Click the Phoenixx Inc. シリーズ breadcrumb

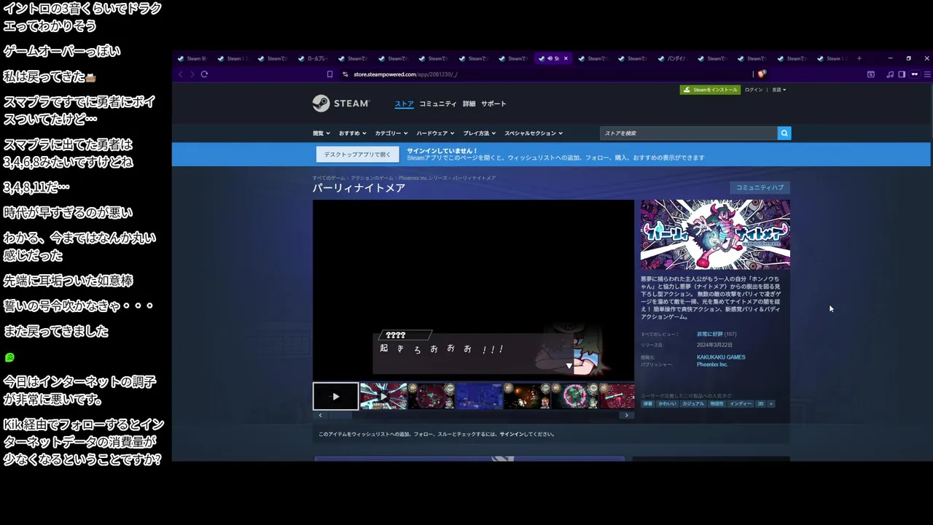coord(423,178)
